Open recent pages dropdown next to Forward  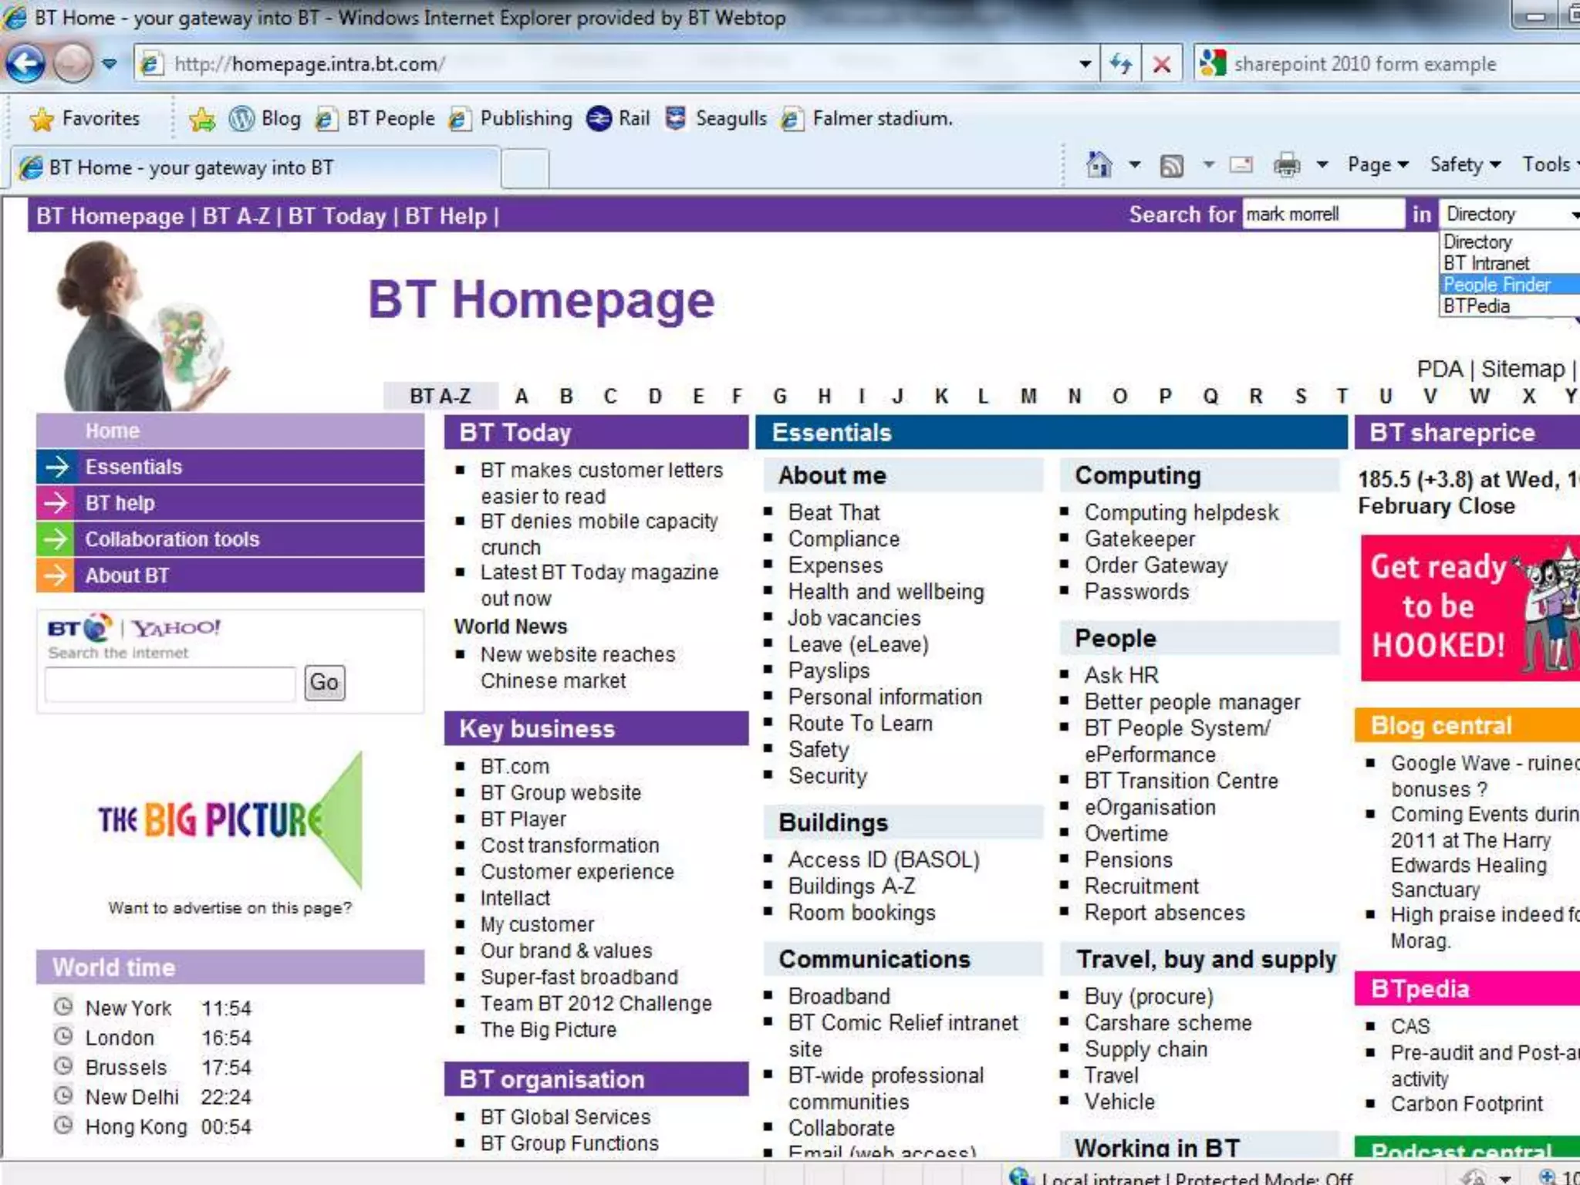click(x=110, y=64)
